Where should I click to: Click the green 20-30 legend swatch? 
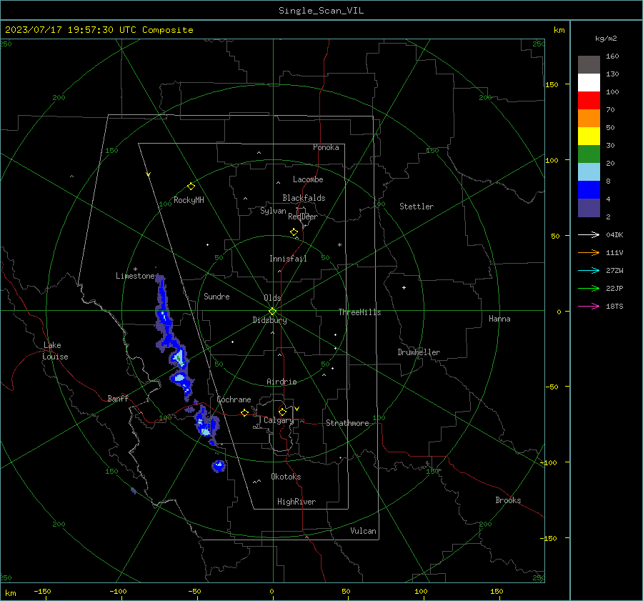pos(589,154)
